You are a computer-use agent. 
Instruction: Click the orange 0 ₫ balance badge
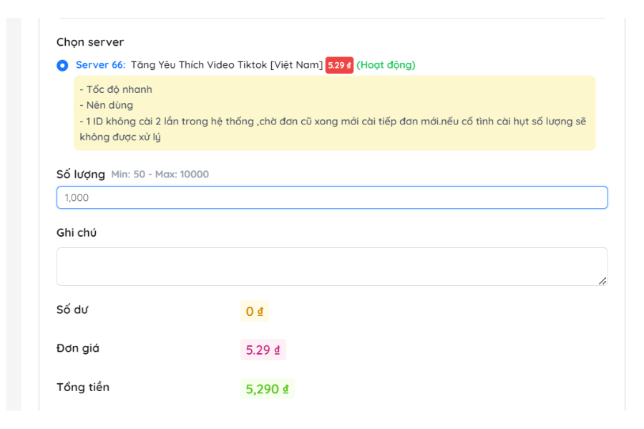(255, 311)
